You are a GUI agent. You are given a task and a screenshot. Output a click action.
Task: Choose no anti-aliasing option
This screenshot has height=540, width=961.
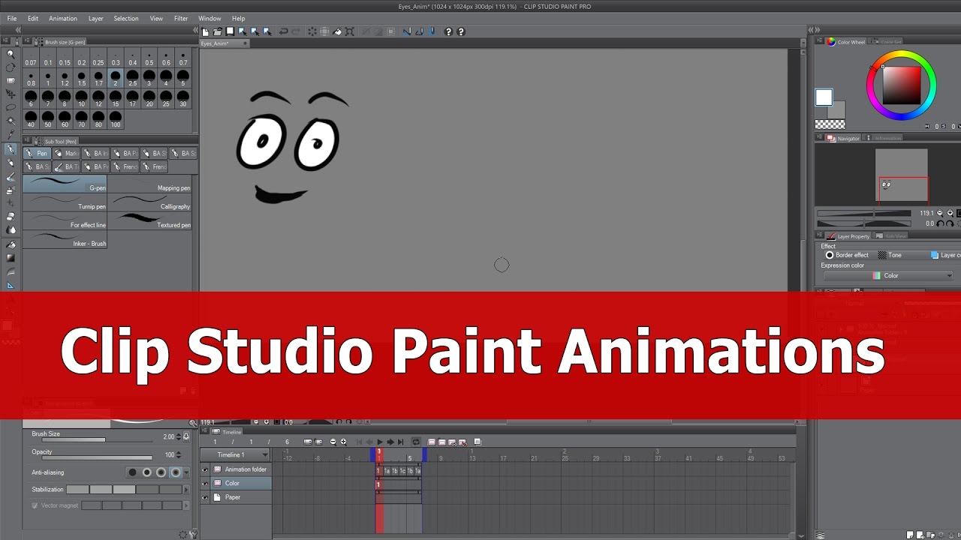[x=133, y=472]
